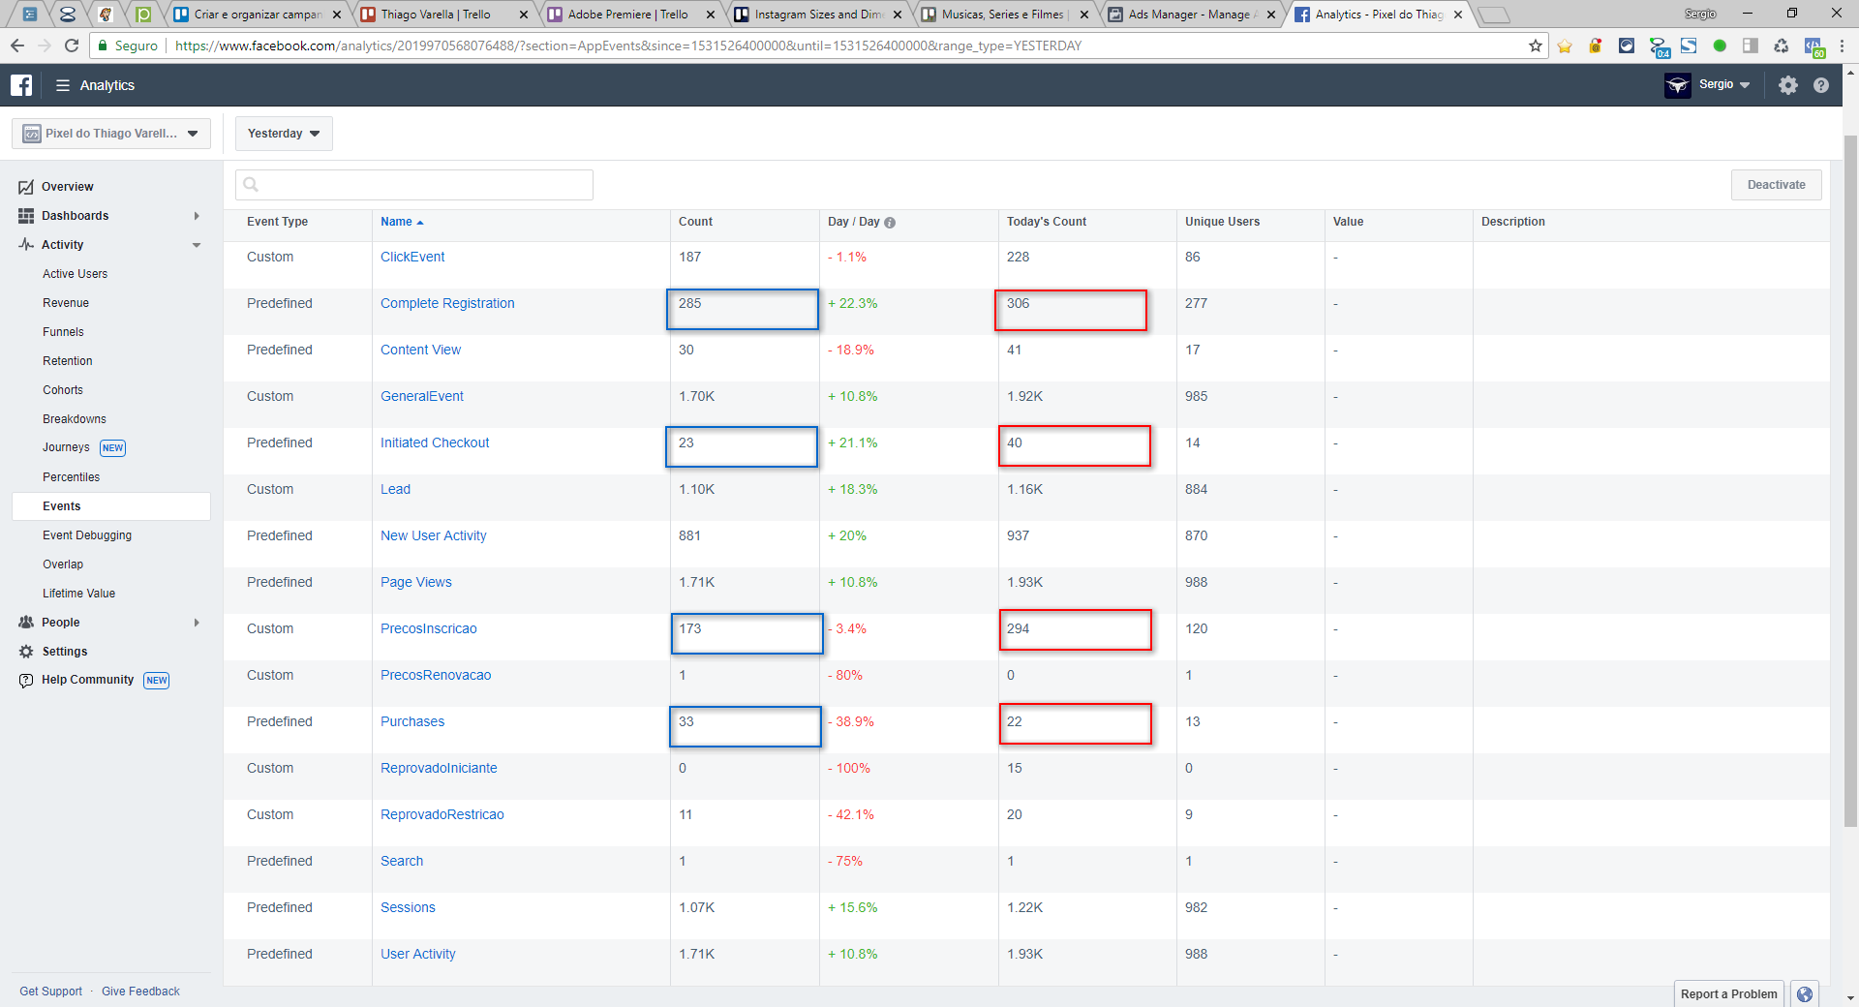Click the Dashboards grid icon
Screen dimensions: 1859x1007
coord(26,216)
